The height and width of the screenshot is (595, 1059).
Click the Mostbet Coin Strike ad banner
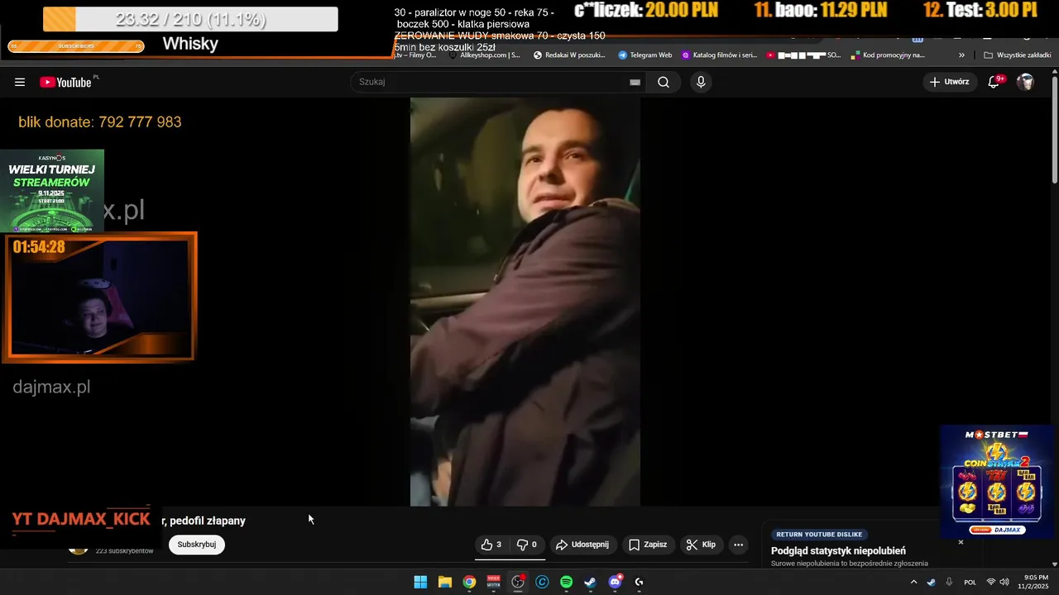pyautogui.click(x=997, y=482)
